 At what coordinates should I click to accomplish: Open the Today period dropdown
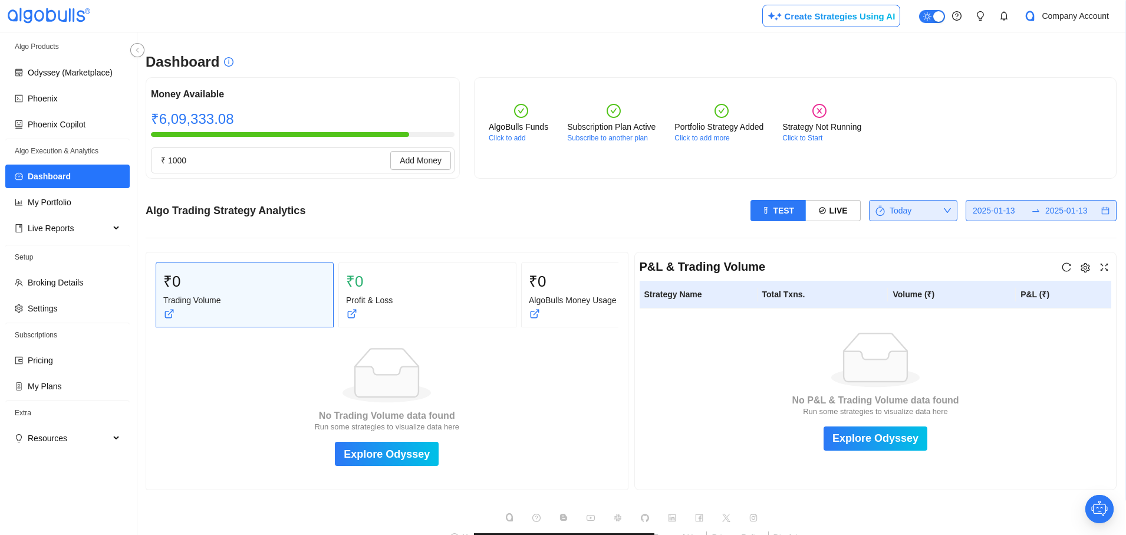point(913,211)
